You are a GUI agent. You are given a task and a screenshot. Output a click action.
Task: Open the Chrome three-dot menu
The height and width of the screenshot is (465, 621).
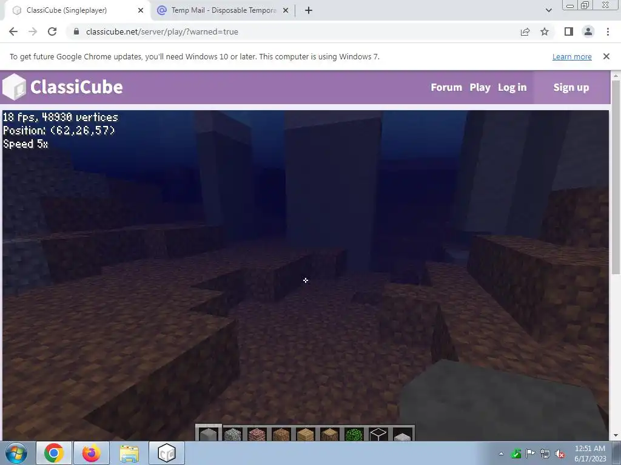coord(608,31)
